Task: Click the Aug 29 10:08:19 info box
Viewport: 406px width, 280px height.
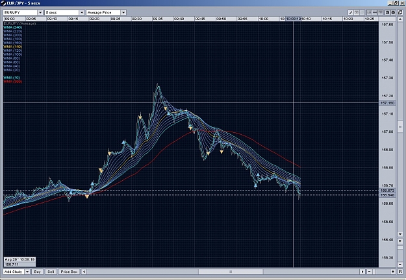Action: tap(19, 259)
